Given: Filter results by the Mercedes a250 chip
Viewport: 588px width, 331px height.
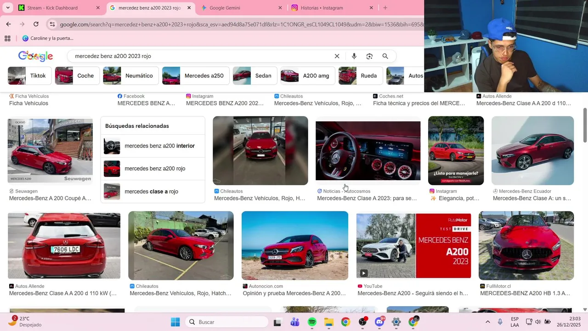Looking at the screenshot, I should click(x=196, y=76).
